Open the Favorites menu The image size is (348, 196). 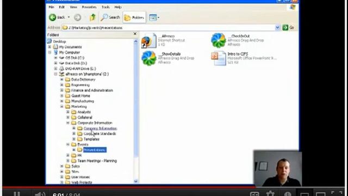click(89, 7)
